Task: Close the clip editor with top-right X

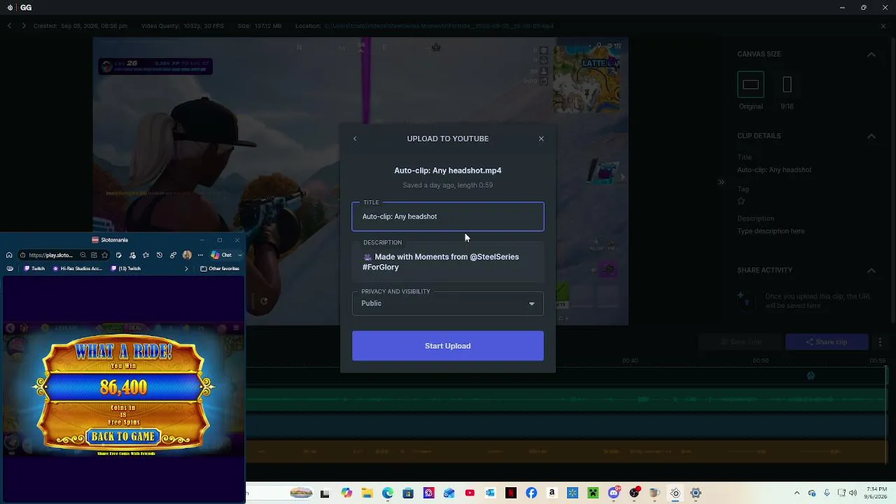Action: [883, 26]
